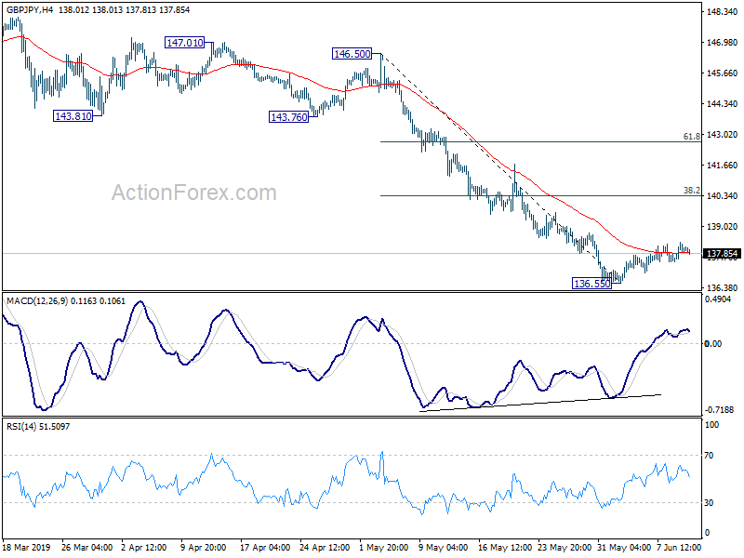This screenshot has width=744, height=558.
Task: Click the RSI 70 level label
Action: (709, 456)
